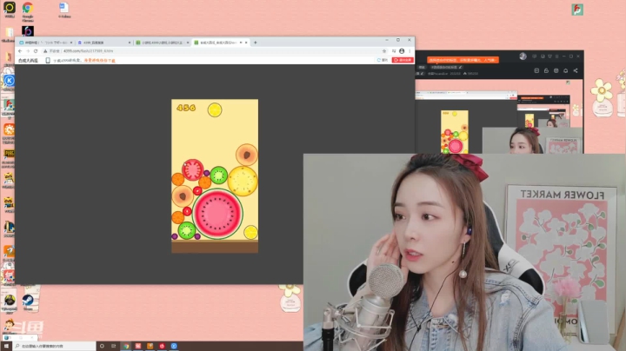Open the PUBG desktop shortcut

pyautogui.click(x=9, y=156)
